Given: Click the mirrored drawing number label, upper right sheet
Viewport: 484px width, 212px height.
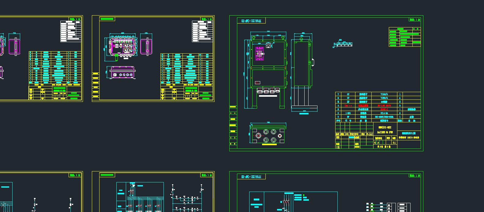Looking at the screenshot, I should click(x=251, y=21).
